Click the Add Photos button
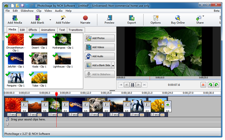Viewport: 225px width, 140px height. [100, 38]
